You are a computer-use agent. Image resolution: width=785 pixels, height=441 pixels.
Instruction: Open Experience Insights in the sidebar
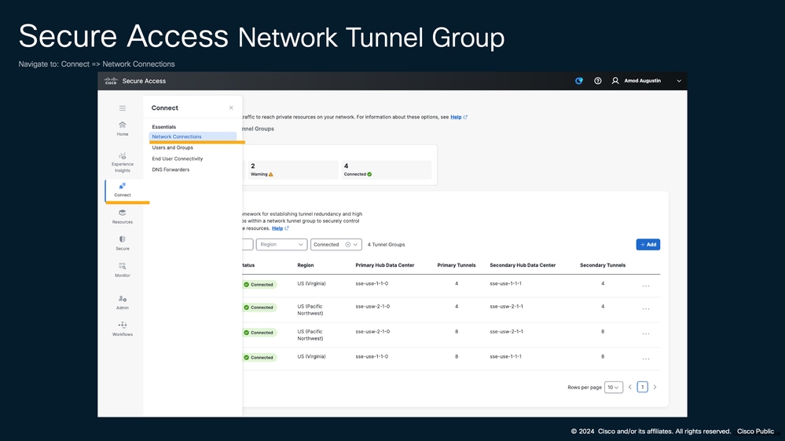click(122, 162)
